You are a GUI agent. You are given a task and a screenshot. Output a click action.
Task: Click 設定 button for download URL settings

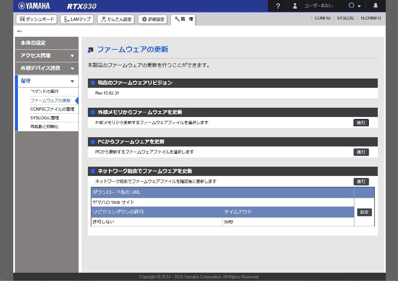364,212
